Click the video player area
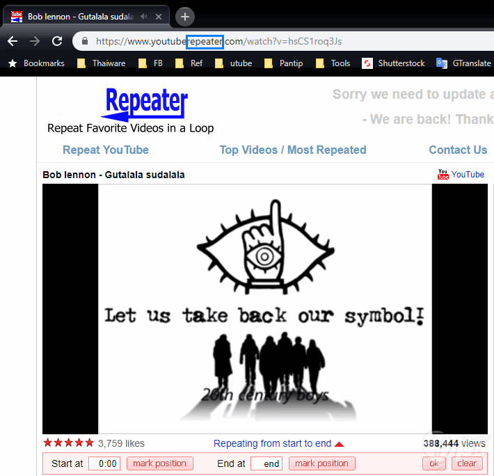 265,309
